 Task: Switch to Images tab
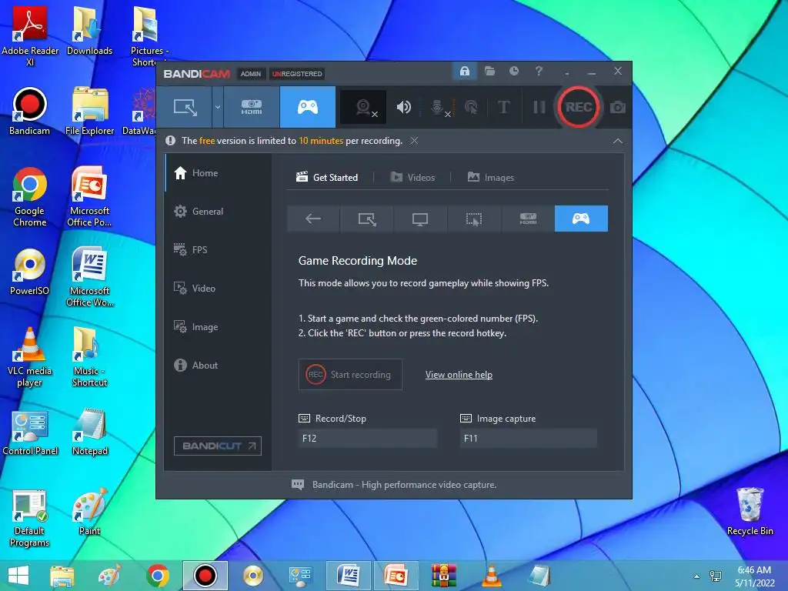[x=491, y=178]
